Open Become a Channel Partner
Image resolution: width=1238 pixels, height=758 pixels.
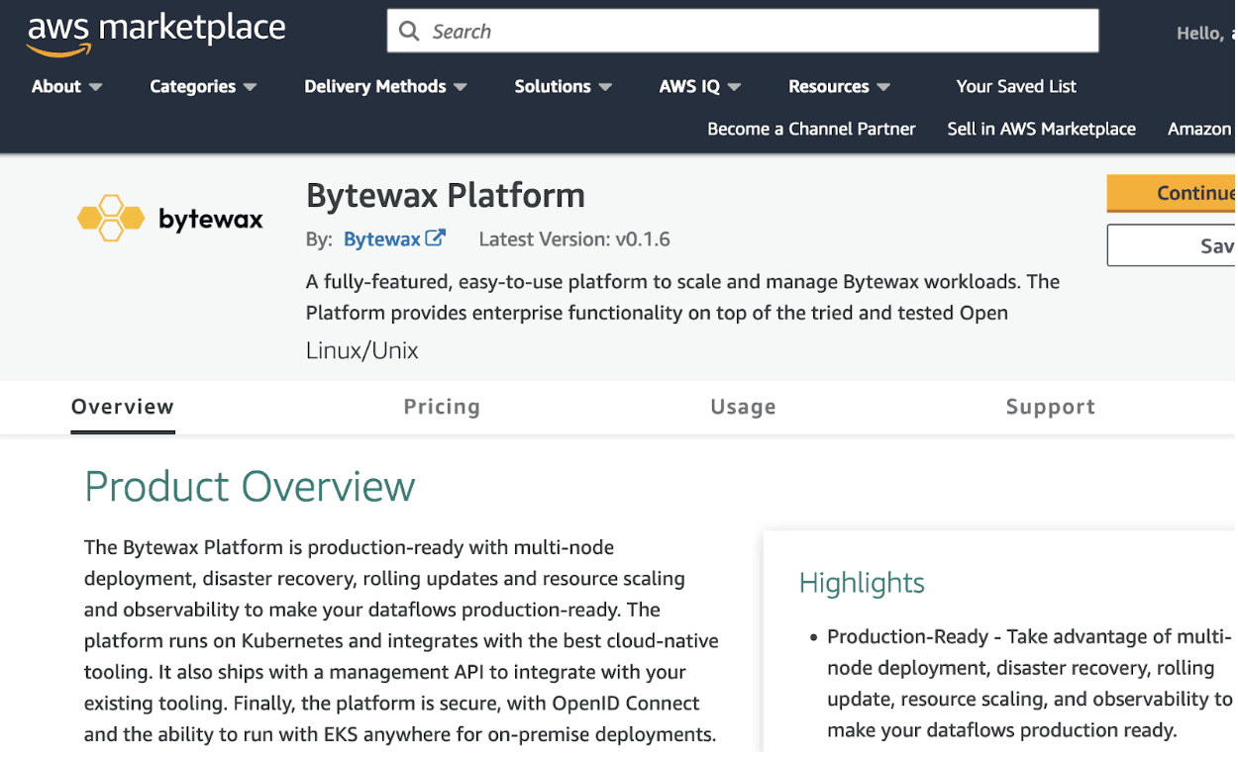(810, 129)
